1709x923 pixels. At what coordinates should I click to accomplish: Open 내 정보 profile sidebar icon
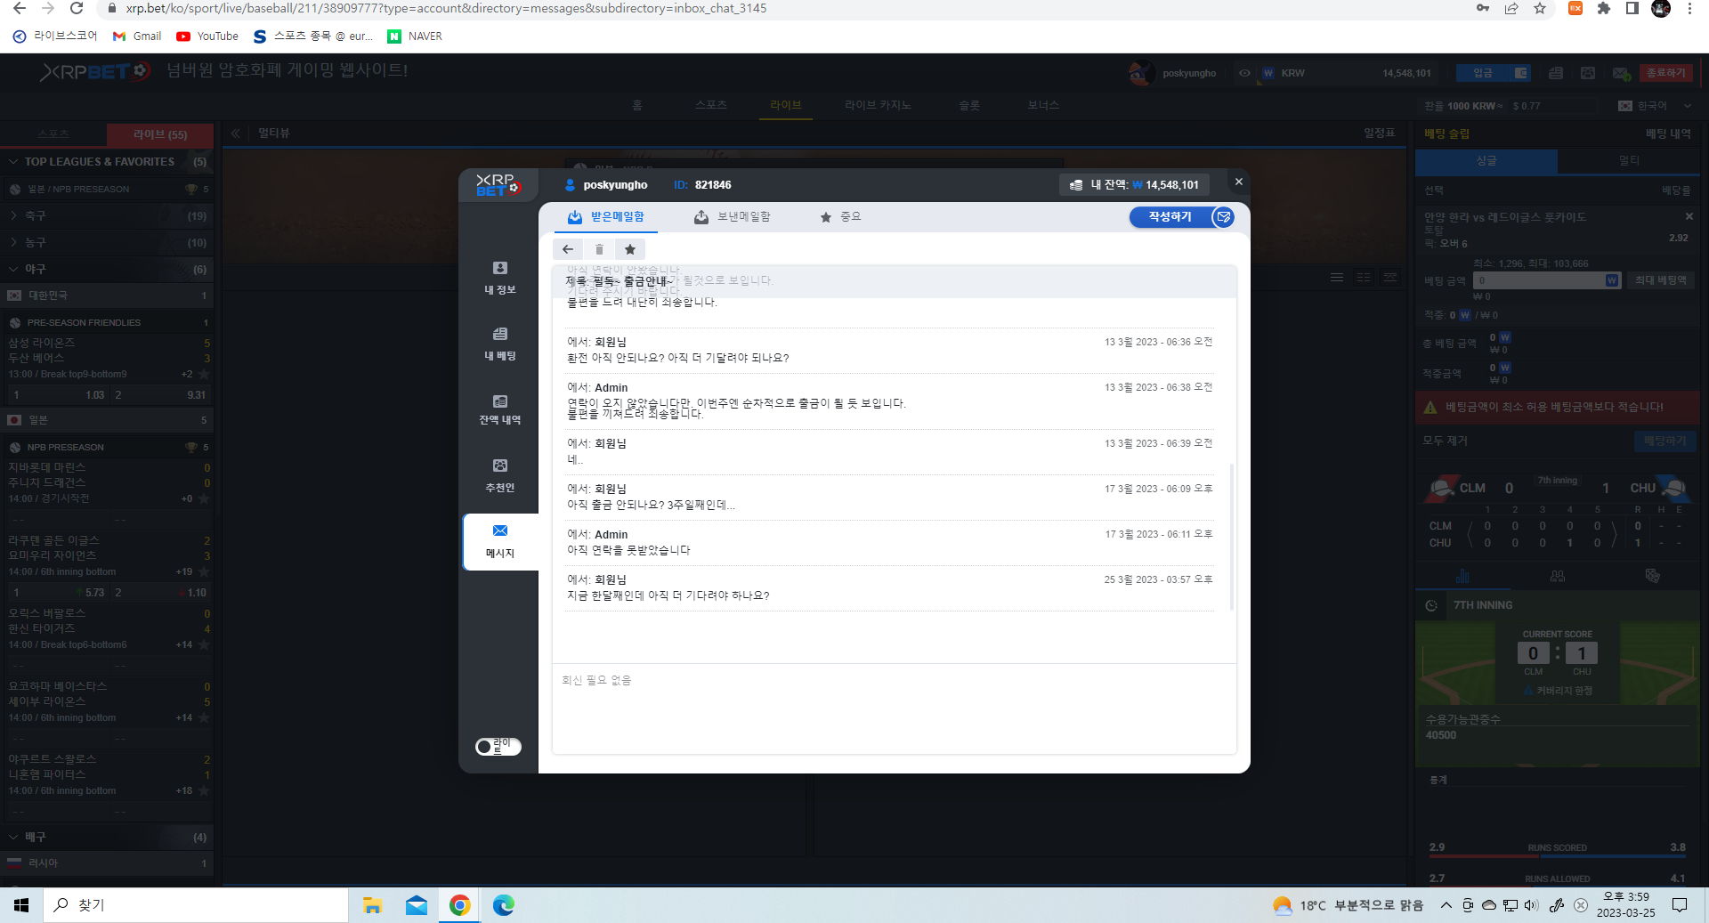click(x=500, y=277)
